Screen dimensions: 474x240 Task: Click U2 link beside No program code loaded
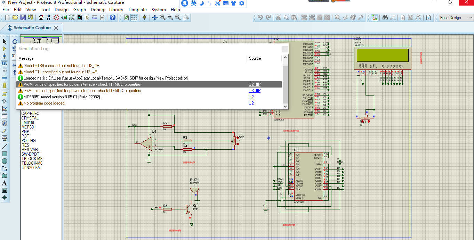pos(251,103)
